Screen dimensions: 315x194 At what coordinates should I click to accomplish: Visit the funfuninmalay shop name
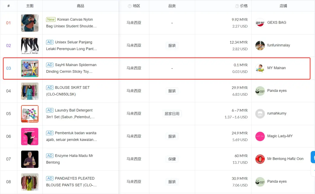279,45
